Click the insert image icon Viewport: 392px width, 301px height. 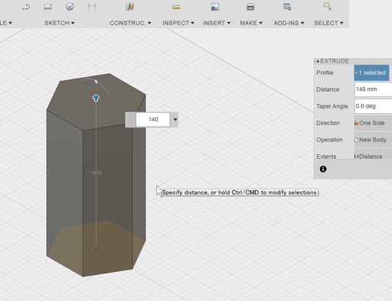(x=215, y=7)
